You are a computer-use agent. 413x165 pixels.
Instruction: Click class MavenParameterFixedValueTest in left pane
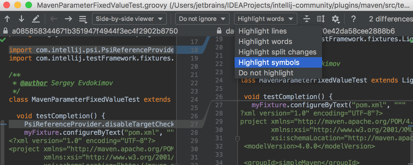pos(74,99)
